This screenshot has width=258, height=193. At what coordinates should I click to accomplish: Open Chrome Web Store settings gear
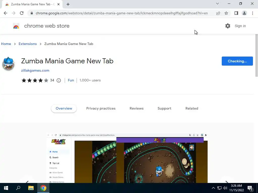pyautogui.click(x=228, y=26)
